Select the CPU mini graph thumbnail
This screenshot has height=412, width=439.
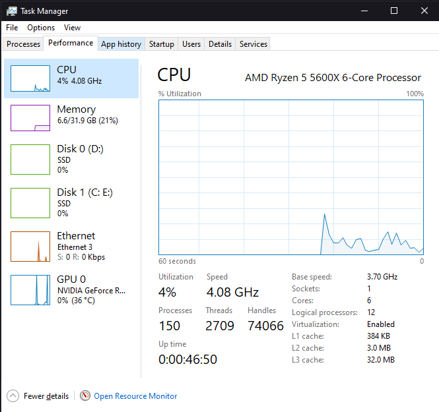coord(30,78)
